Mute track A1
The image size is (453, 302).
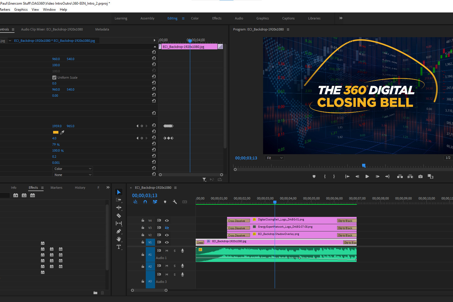(x=167, y=251)
